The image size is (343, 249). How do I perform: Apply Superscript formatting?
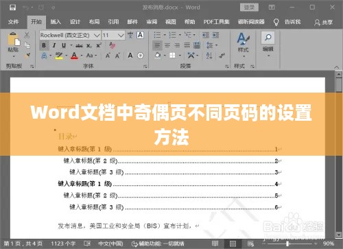tap(99, 45)
